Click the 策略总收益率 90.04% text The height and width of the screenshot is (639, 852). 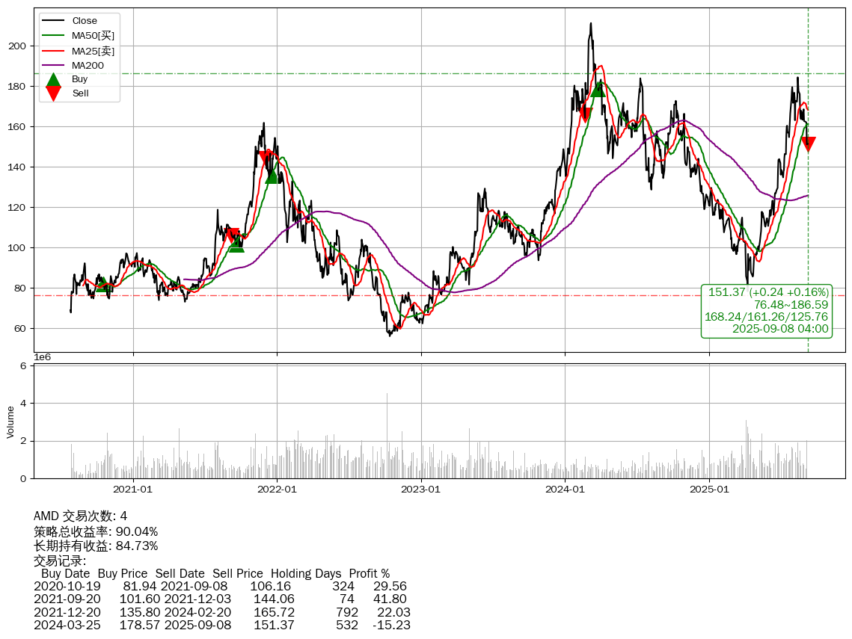(x=96, y=531)
